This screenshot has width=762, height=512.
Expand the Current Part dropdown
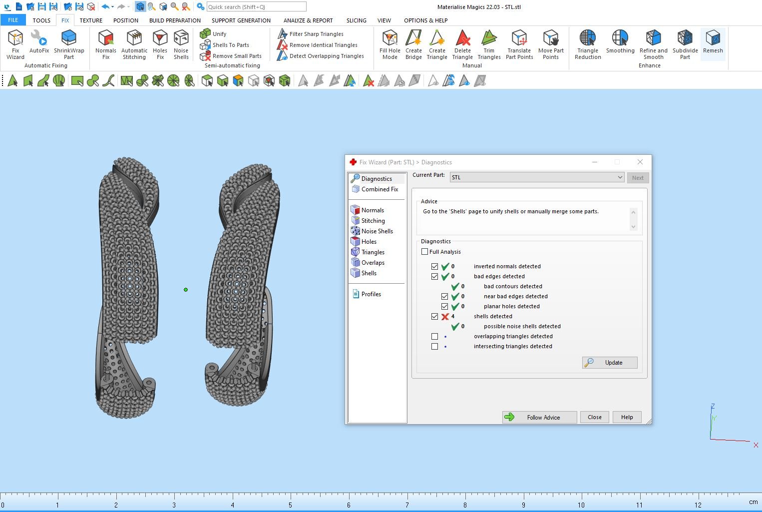620,177
